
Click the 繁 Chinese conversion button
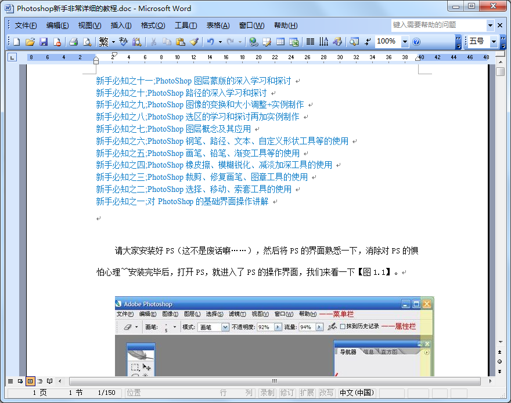click(103, 42)
